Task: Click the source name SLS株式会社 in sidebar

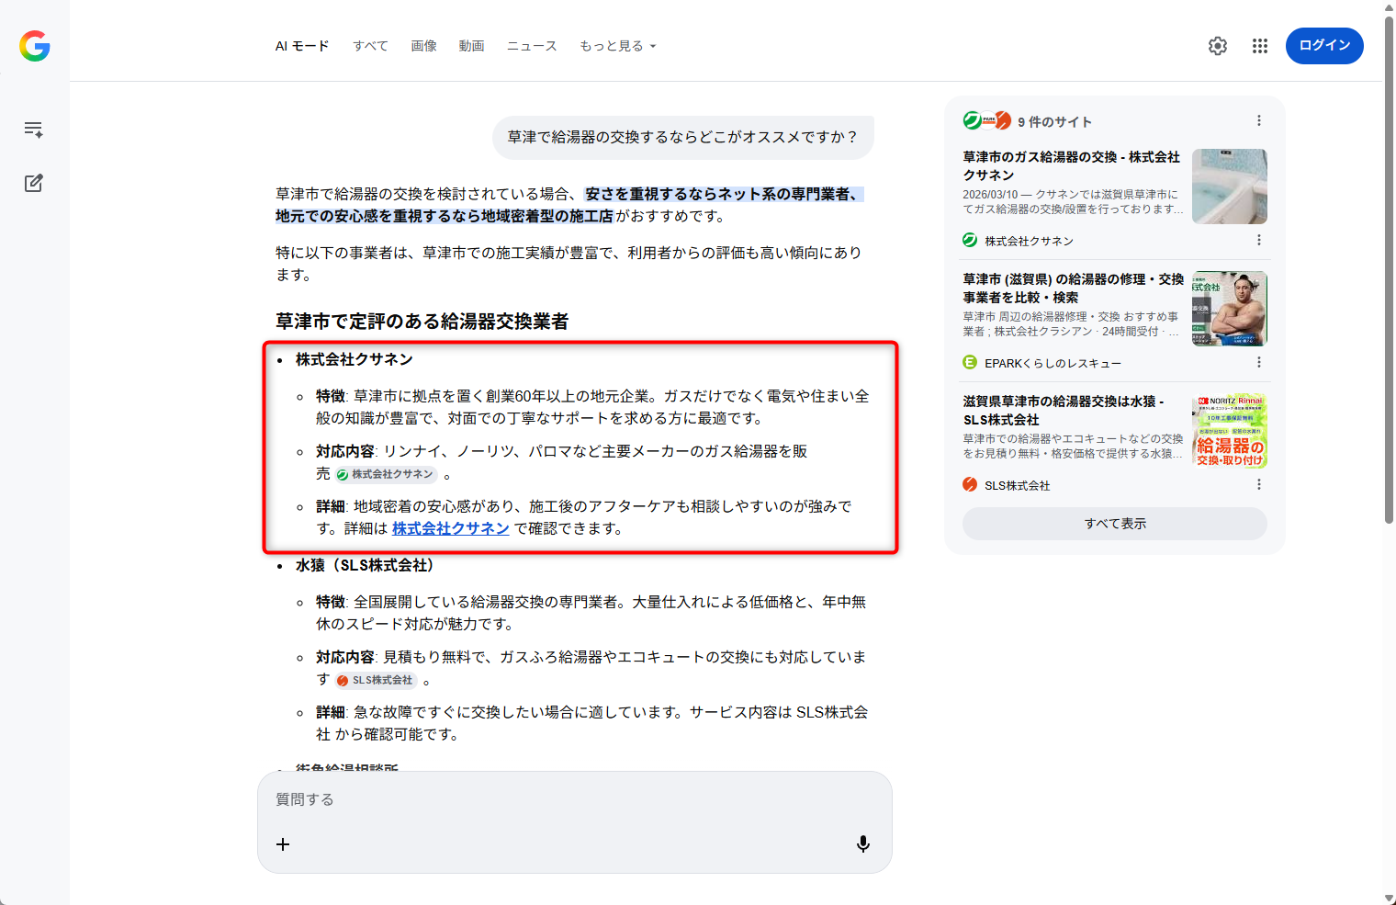Action: click(1018, 485)
